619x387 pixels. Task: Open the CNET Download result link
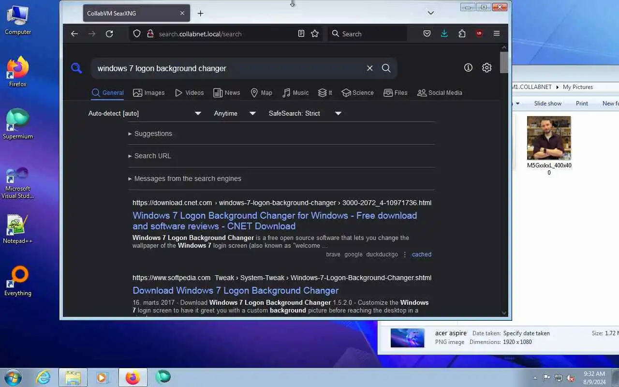click(275, 221)
